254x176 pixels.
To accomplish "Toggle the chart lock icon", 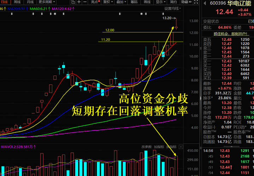I will [x=73, y=2].
